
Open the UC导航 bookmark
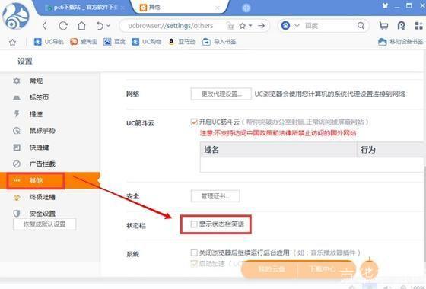49,42
